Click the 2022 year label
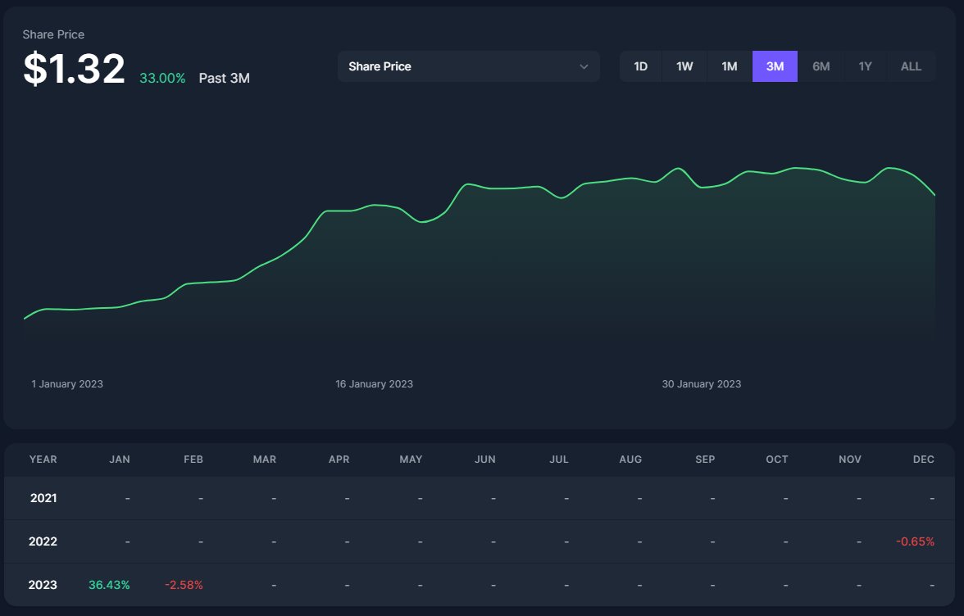 point(43,541)
